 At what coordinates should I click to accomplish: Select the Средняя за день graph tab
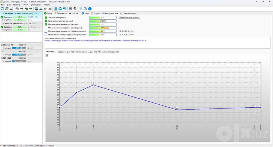(x=66, y=52)
